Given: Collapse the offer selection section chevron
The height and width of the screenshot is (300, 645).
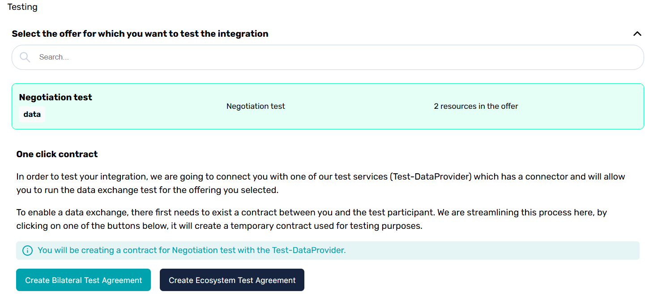Looking at the screenshot, I should 637,34.
